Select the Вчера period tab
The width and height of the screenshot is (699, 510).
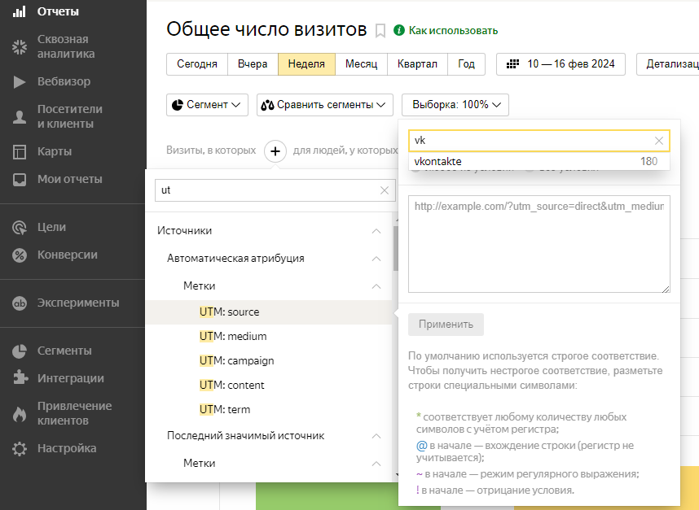click(x=253, y=64)
